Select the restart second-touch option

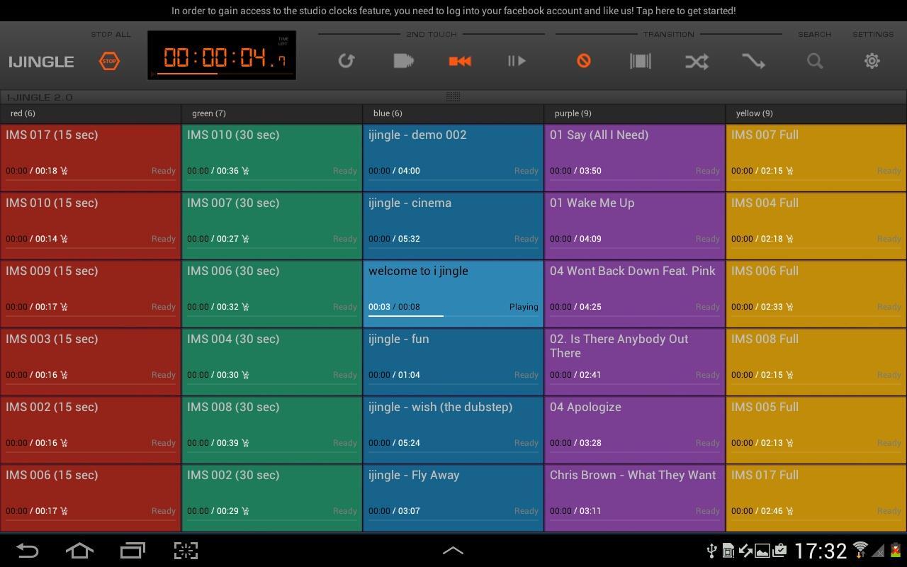(x=460, y=61)
